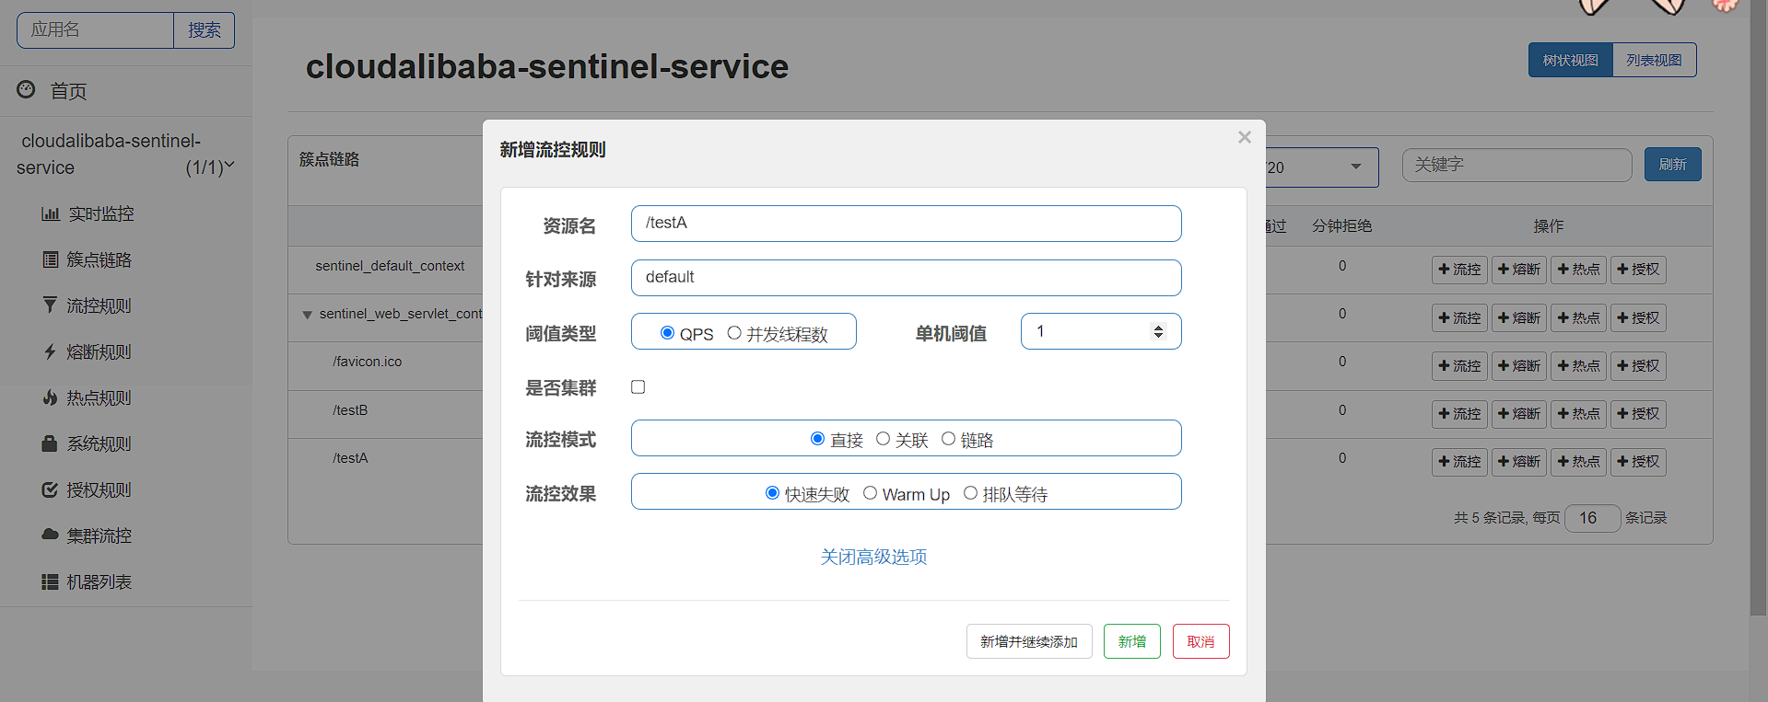
Task: Click the filter icon for 流控规则
Action: click(x=50, y=305)
